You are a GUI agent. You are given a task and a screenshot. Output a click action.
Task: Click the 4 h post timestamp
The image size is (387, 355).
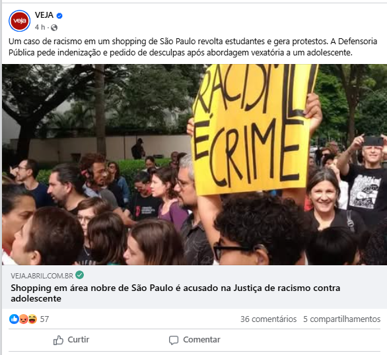coord(40,27)
